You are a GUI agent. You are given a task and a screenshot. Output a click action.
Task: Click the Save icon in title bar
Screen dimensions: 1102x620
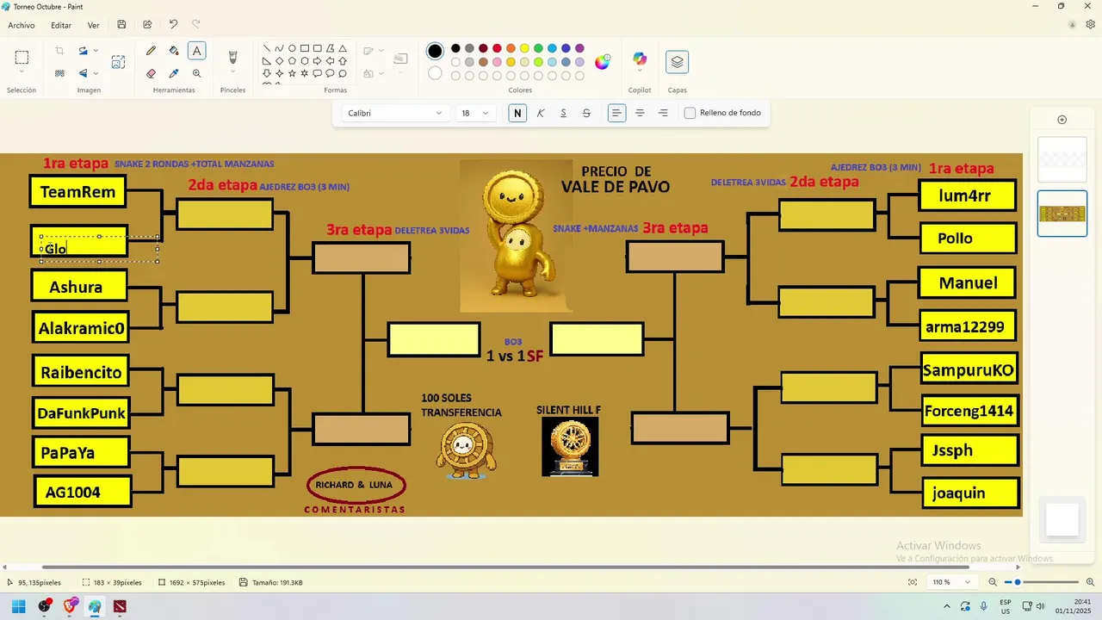tap(121, 25)
